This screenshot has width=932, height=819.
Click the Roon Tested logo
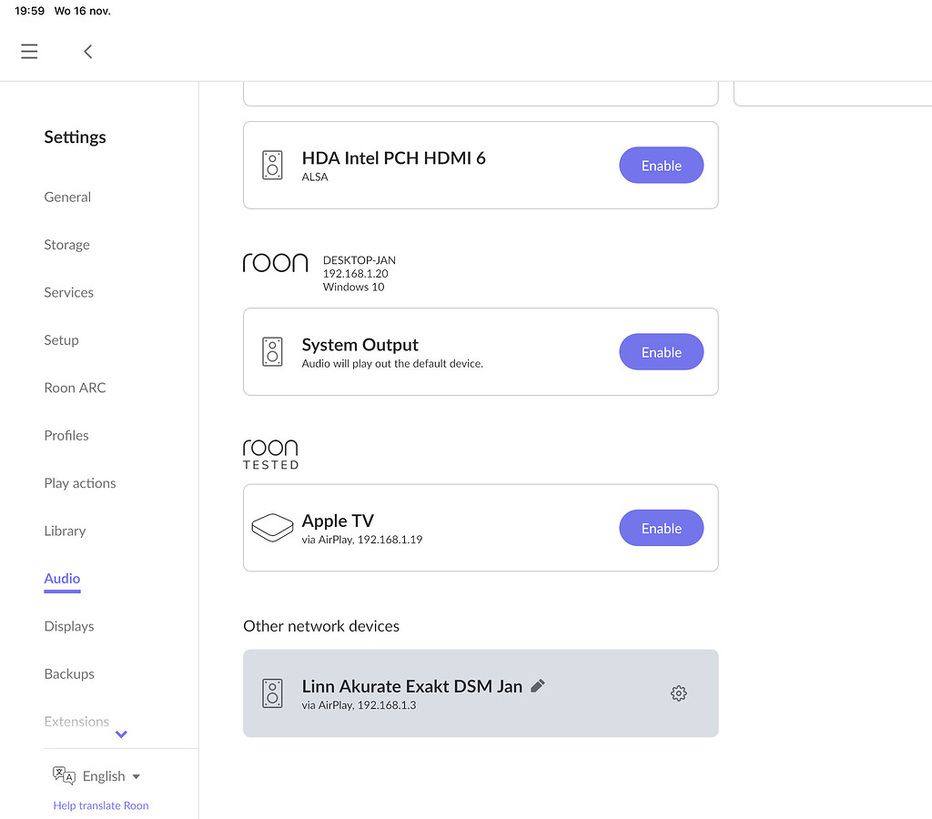(270, 453)
